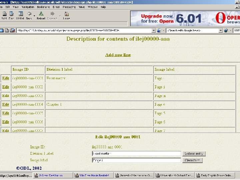Open the E-mail menu
Viewport: 240px width, 180px height.
coord(56,7)
